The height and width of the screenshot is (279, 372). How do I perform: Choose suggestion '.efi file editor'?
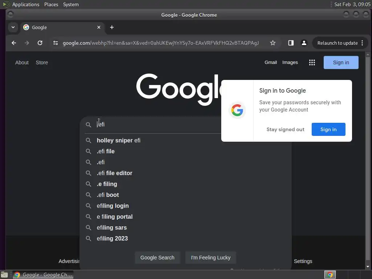click(x=186, y=173)
